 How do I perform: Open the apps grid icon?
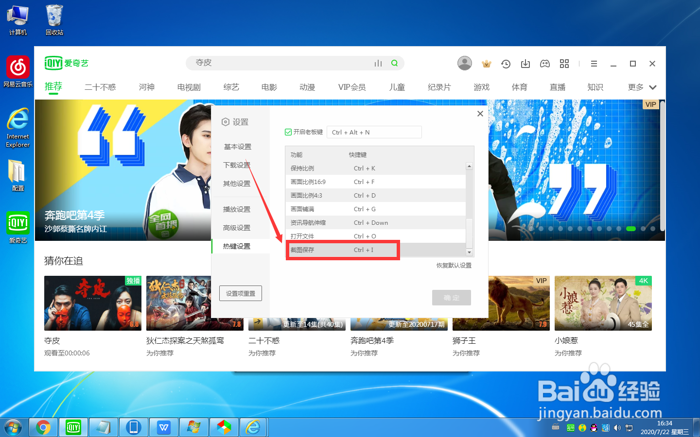(564, 64)
